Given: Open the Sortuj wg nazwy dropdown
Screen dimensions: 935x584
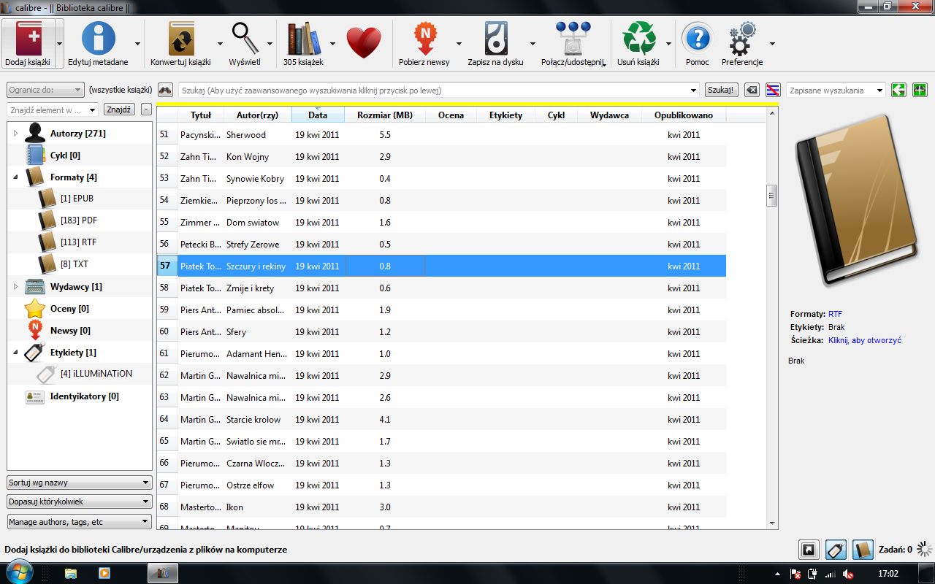Looking at the screenshot, I should point(80,483).
